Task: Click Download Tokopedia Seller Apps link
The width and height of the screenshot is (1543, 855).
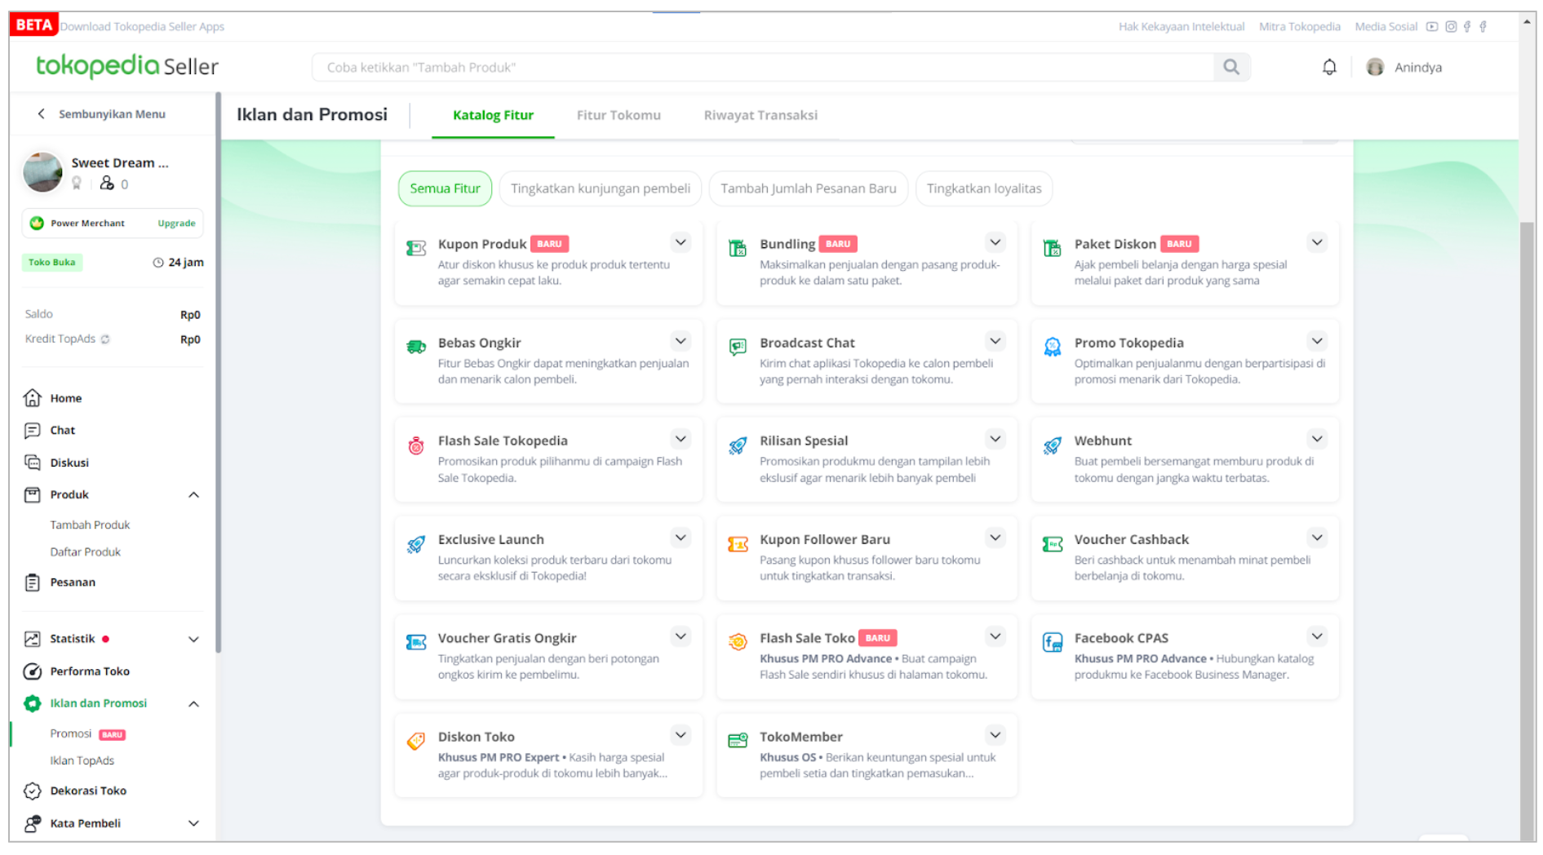Action: pyautogui.click(x=142, y=27)
